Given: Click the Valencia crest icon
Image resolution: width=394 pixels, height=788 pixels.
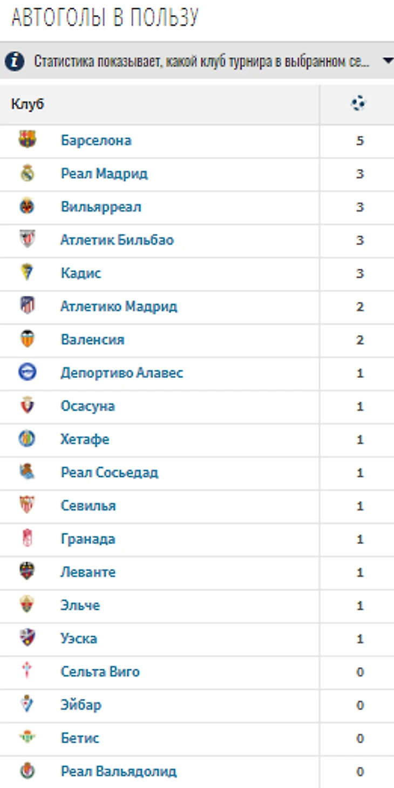Looking at the screenshot, I should (x=27, y=339).
